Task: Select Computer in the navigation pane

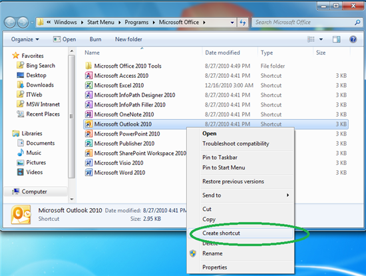Action: coord(35,192)
